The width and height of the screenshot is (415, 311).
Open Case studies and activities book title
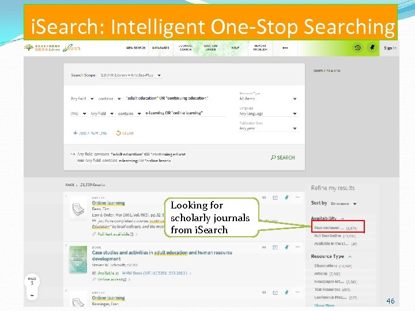point(162,256)
